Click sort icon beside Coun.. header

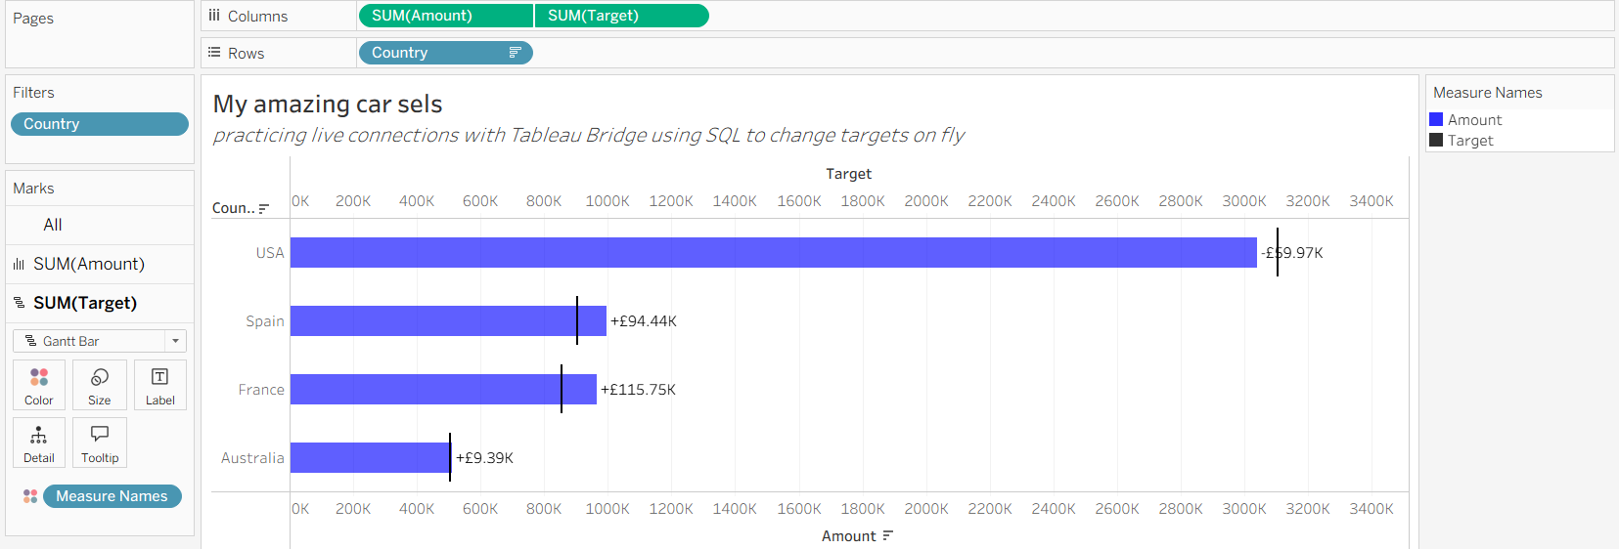(x=264, y=208)
